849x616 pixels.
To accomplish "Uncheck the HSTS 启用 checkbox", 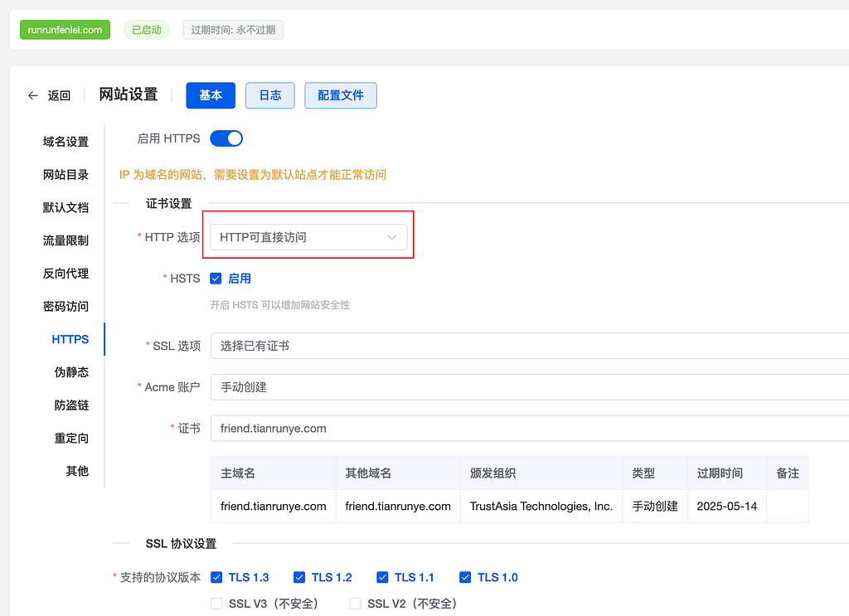I will (216, 279).
